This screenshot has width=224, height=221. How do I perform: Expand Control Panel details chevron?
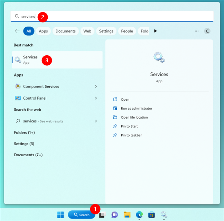coord(96,98)
